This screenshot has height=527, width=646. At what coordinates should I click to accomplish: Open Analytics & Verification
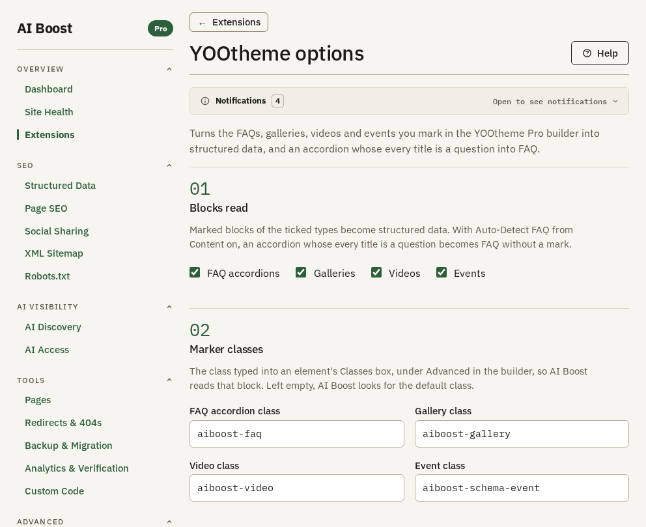pos(77,468)
